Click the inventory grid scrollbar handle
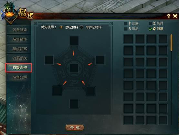 [171, 43]
